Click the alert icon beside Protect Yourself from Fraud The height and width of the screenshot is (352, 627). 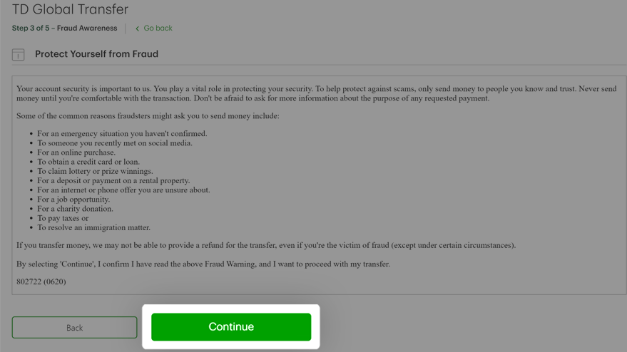(x=19, y=55)
